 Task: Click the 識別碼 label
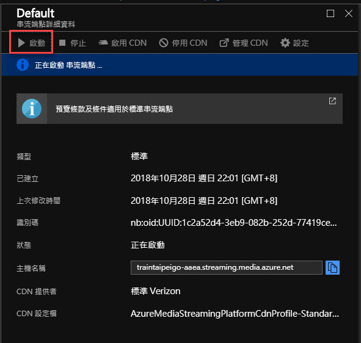point(27,223)
